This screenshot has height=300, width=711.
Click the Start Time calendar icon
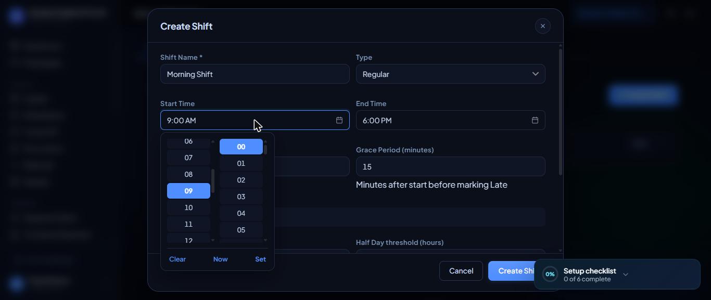pos(339,120)
